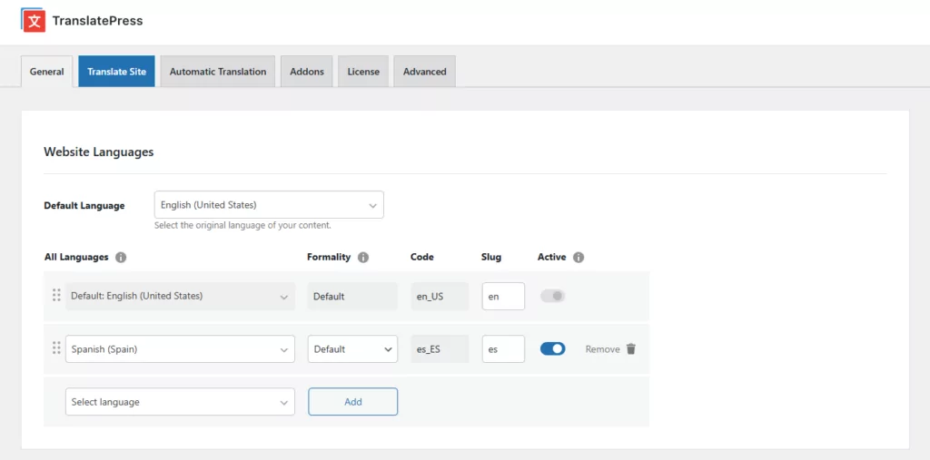This screenshot has height=460, width=930.
Task: Open the Select language dropdown
Action: pyautogui.click(x=181, y=402)
